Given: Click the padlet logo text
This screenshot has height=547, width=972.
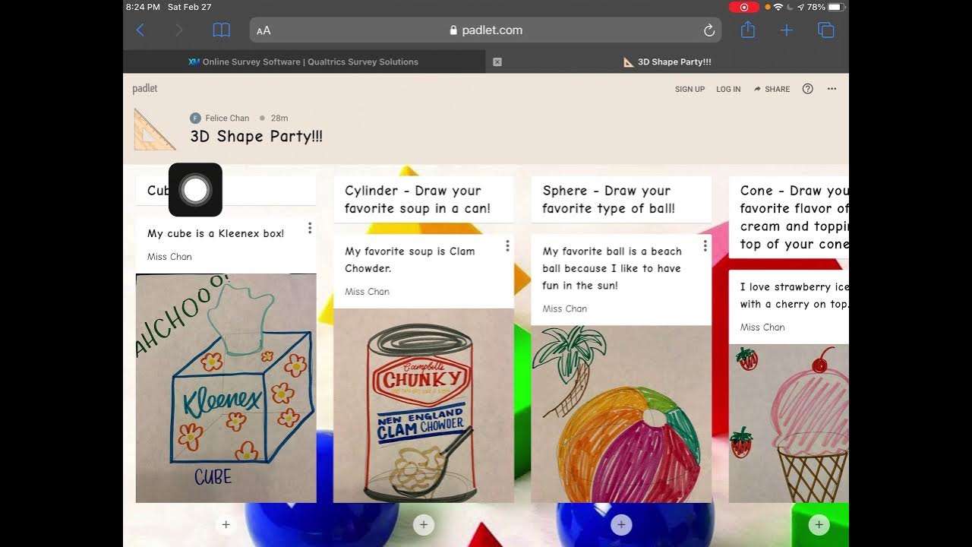Looking at the screenshot, I should (145, 89).
